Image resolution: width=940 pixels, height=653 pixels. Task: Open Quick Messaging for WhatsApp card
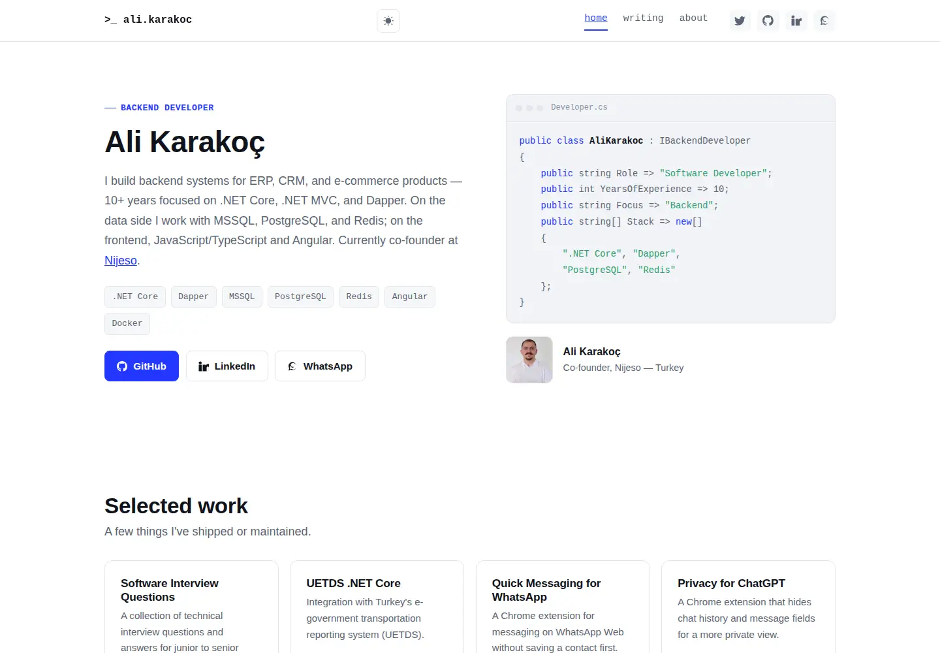563,607
